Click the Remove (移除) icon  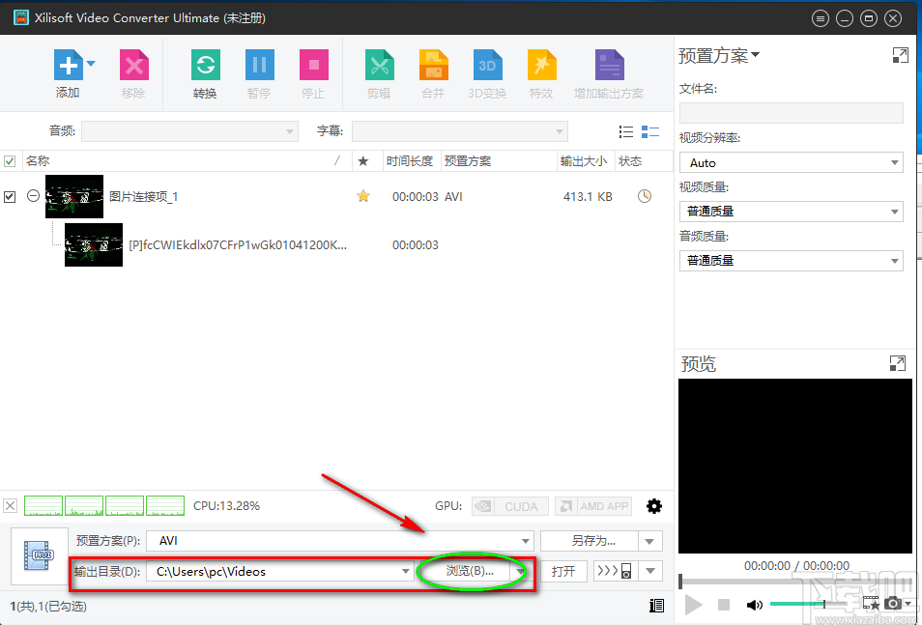133,65
